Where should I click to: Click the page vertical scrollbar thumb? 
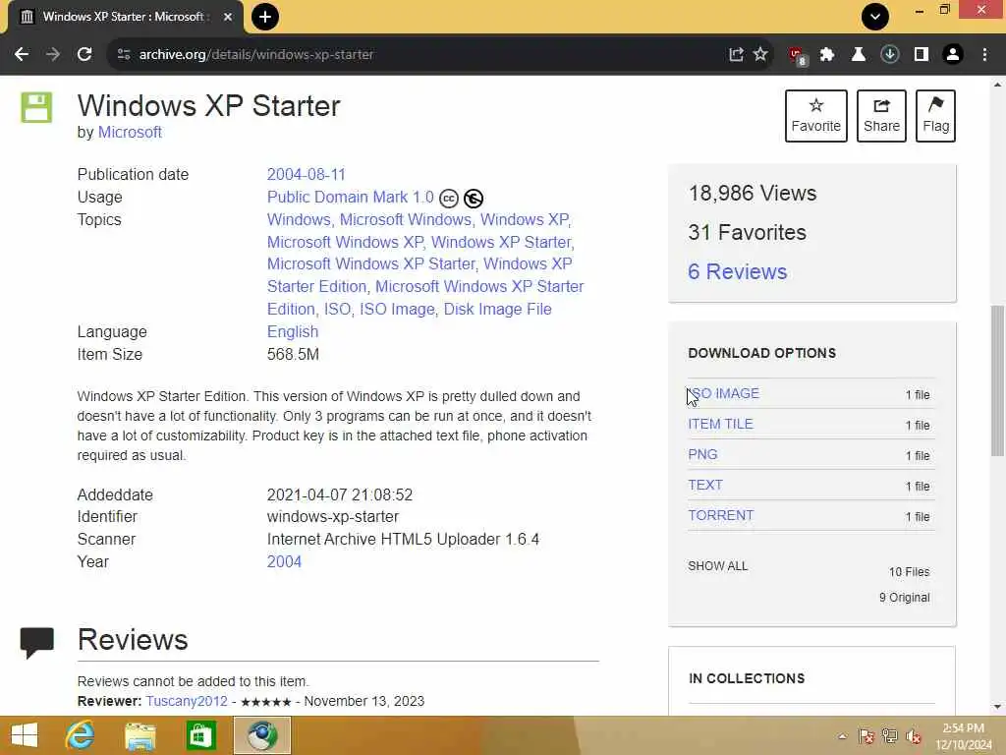pos(997,380)
